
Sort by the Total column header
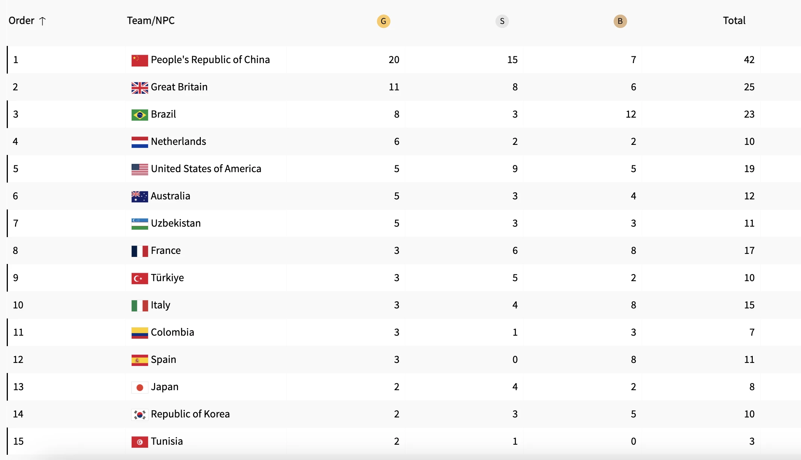[x=734, y=21]
